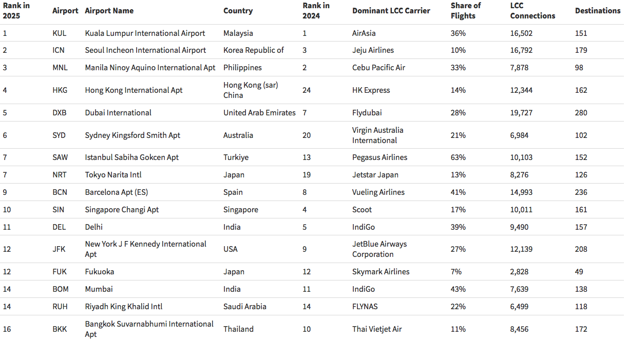Click the LCC Connections column header
The height and width of the screenshot is (341, 627).
[532, 11]
